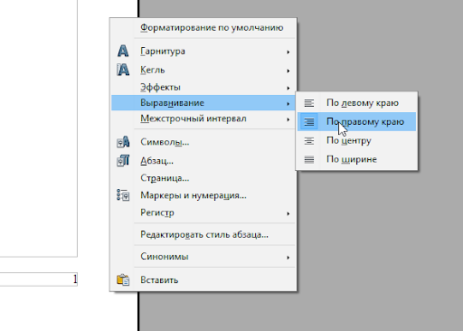The image size is (463, 331).
Task: Expand the arrow next to Межстрочный интервал
Action: [x=288, y=119]
